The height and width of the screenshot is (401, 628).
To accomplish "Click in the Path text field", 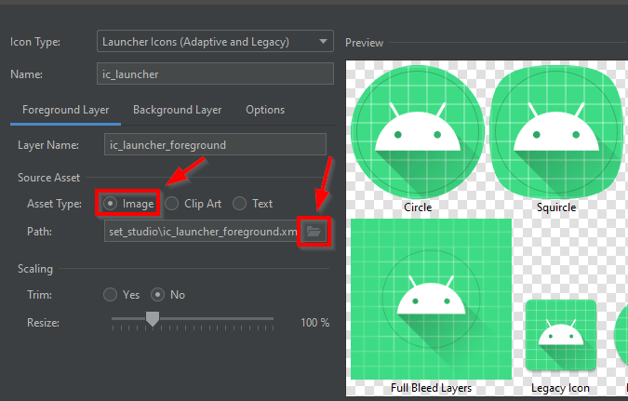I will click(201, 231).
